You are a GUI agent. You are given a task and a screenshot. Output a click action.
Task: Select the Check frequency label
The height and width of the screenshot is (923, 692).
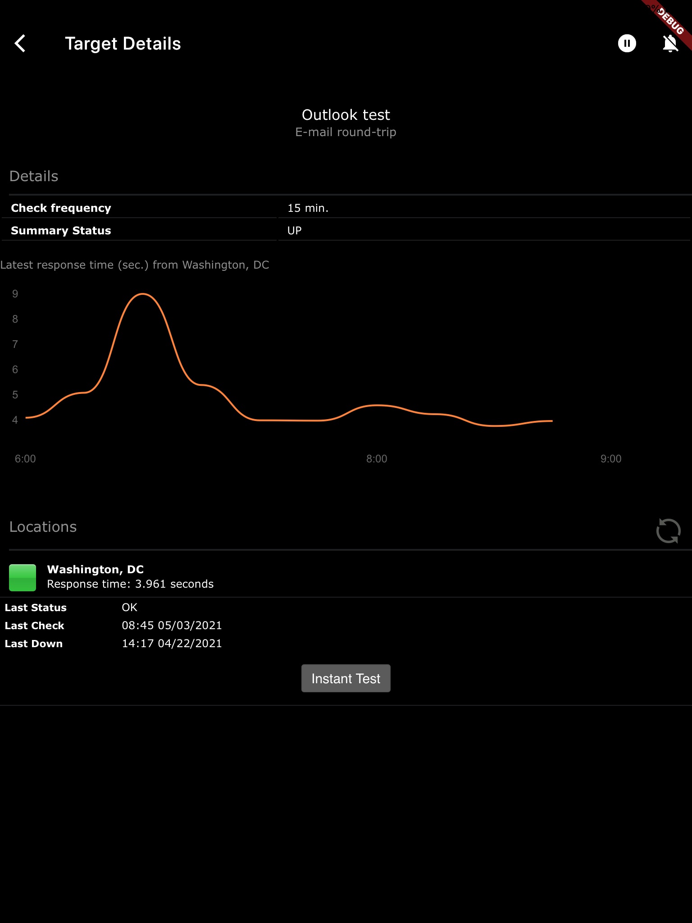[61, 208]
